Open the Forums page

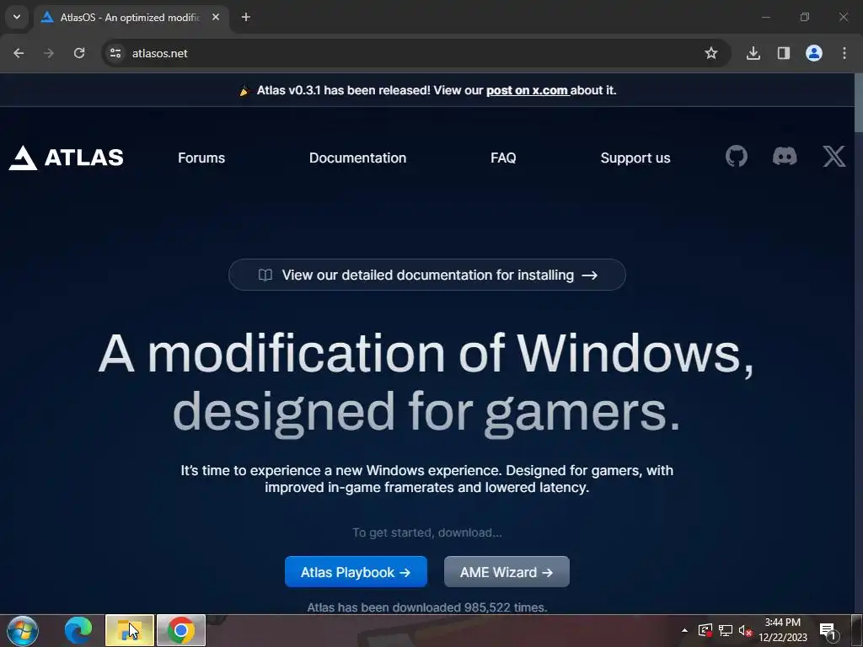click(201, 158)
